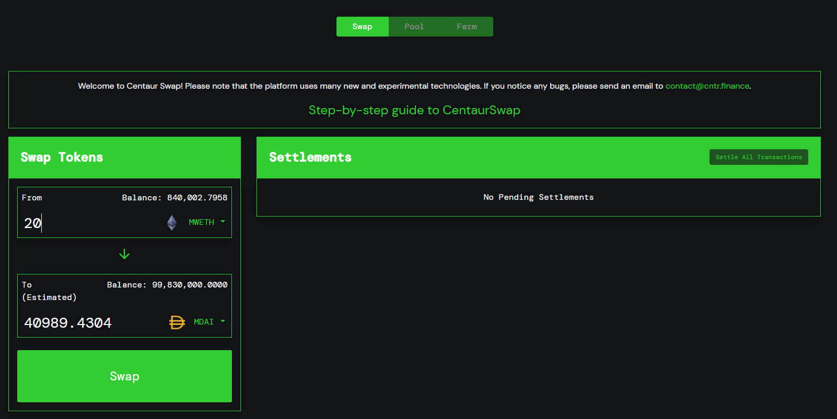Switch to the Farm tab

467,27
